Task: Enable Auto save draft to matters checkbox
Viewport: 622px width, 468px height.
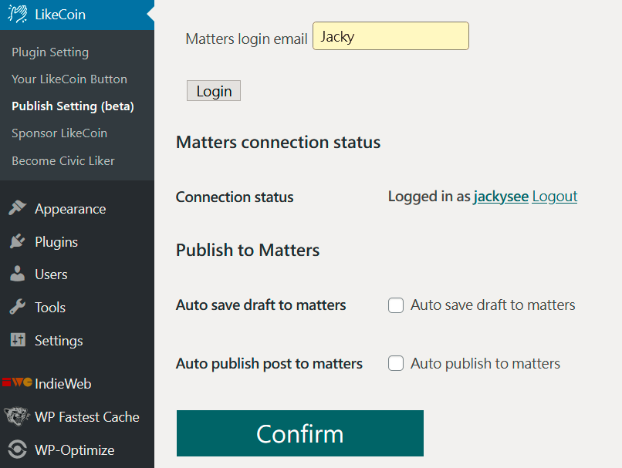Action: coord(396,305)
